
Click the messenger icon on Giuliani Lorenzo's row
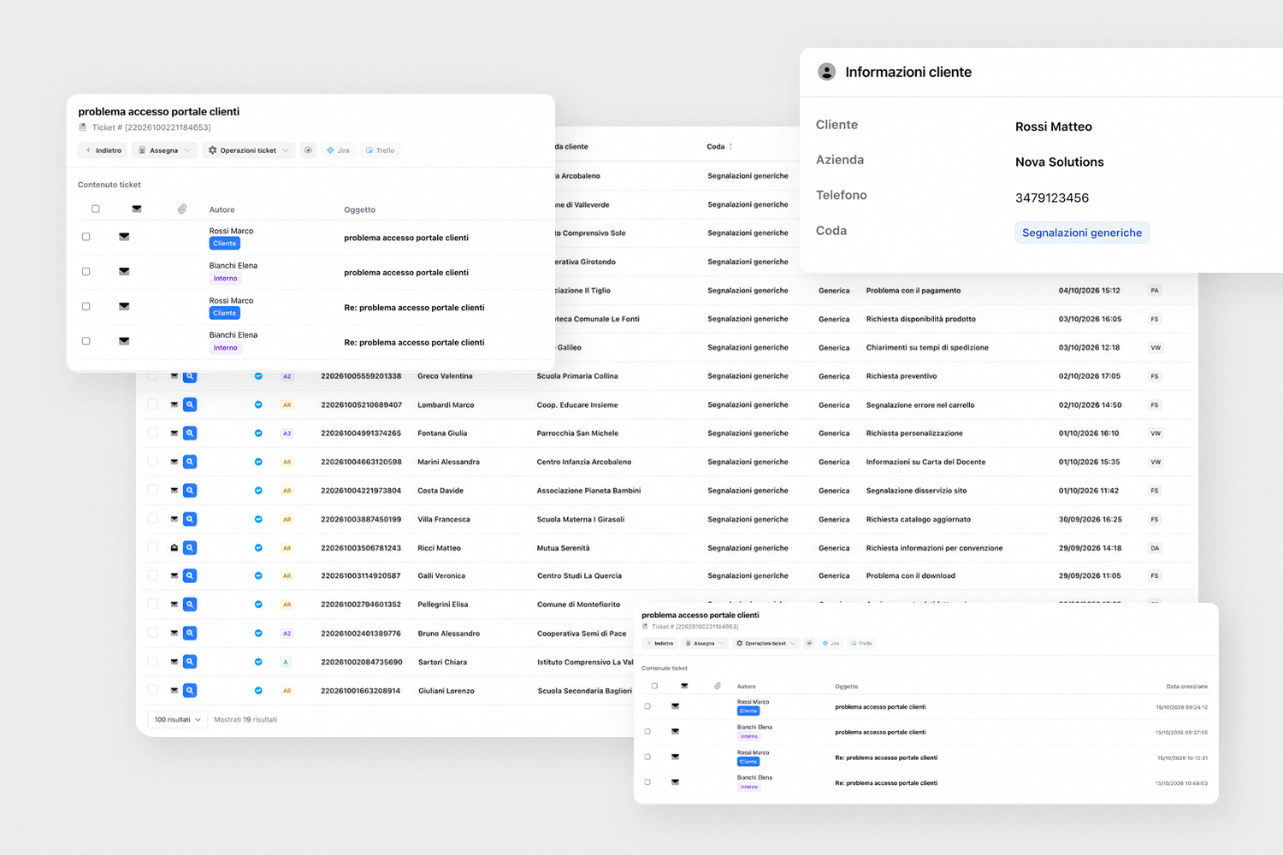click(258, 690)
